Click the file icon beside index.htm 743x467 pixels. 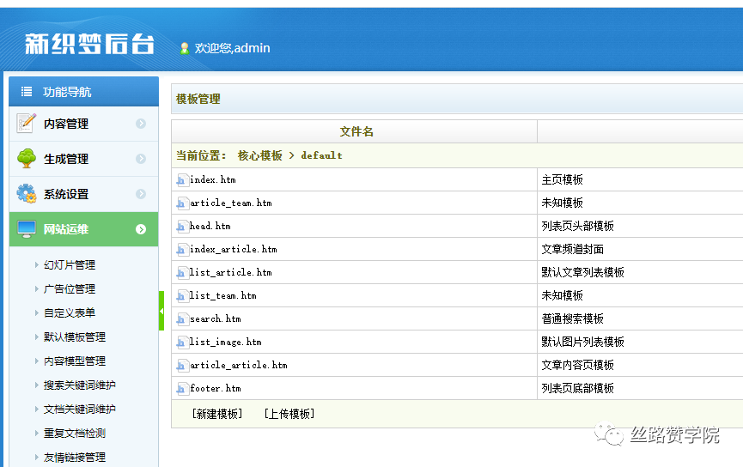[x=180, y=180]
